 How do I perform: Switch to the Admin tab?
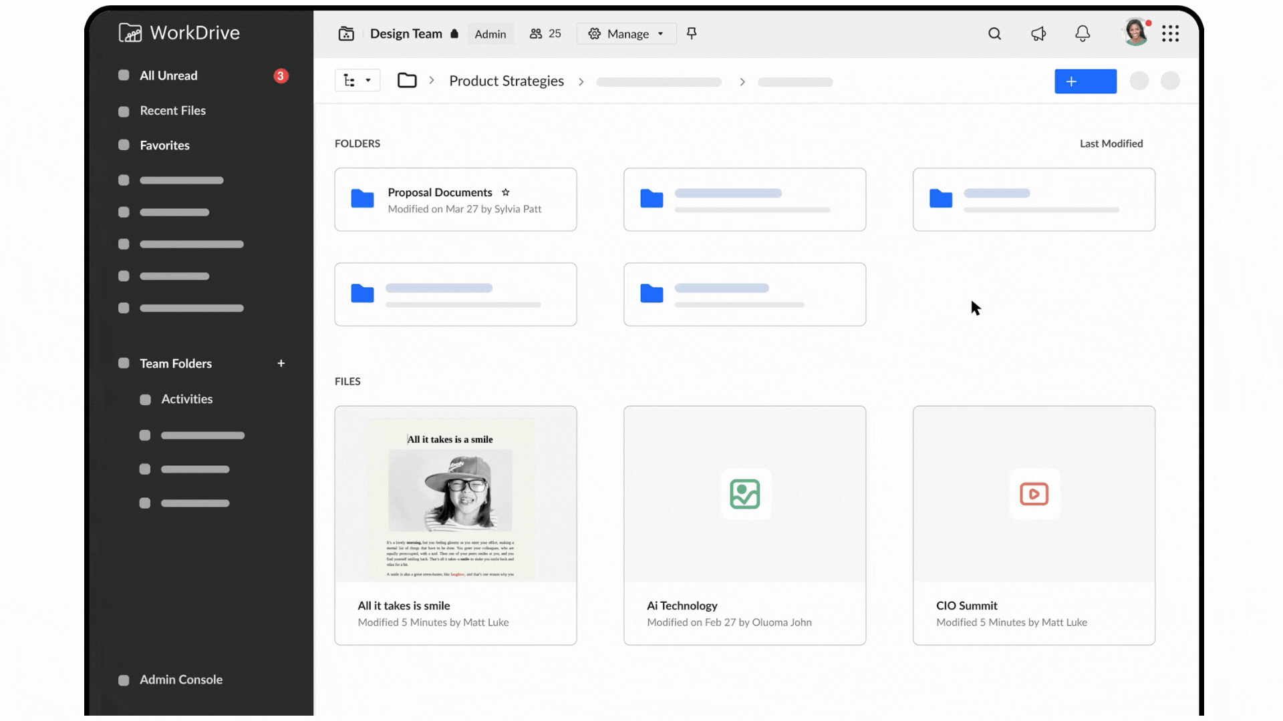(x=490, y=33)
